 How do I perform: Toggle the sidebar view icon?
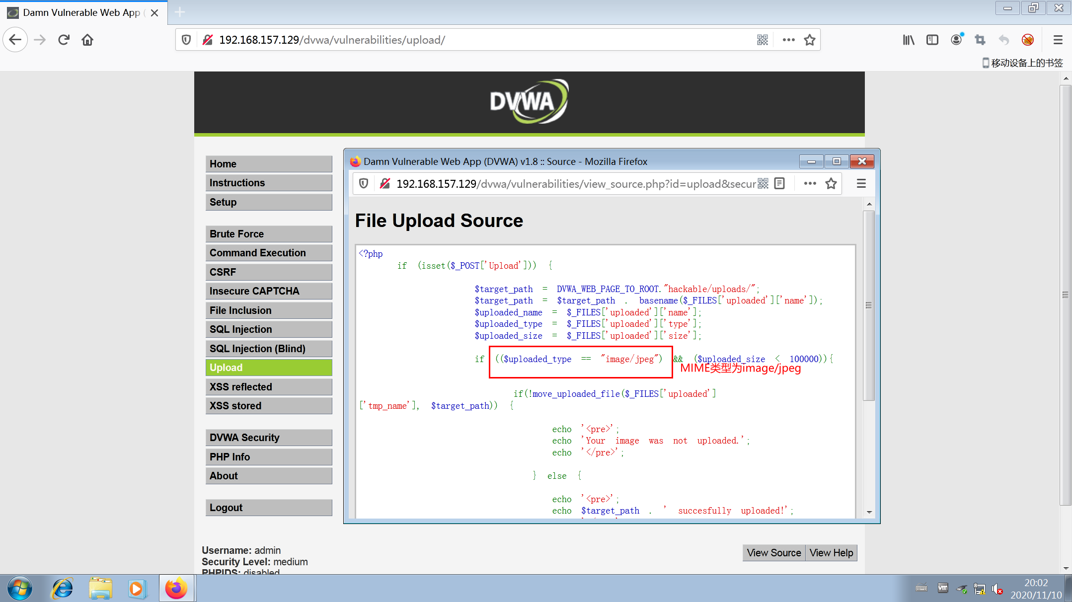point(932,40)
